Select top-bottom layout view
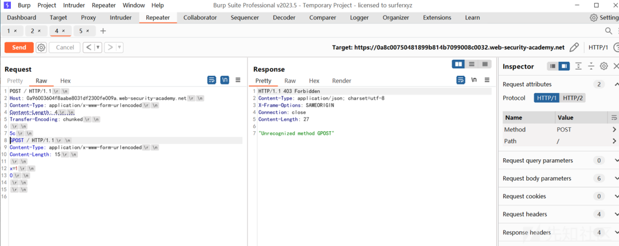The width and height of the screenshot is (619, 246). 471,64
